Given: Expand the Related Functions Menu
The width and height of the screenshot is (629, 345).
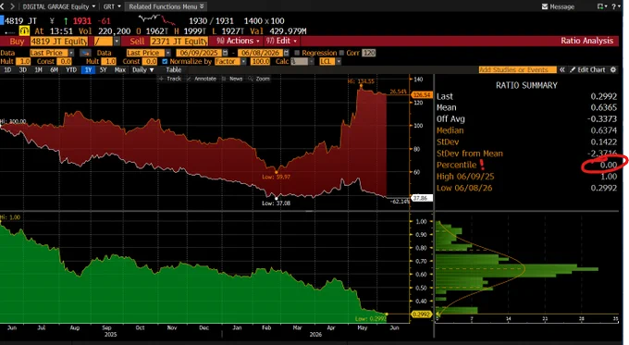Looking at the screenshot, I should click(x=166, y=6).
